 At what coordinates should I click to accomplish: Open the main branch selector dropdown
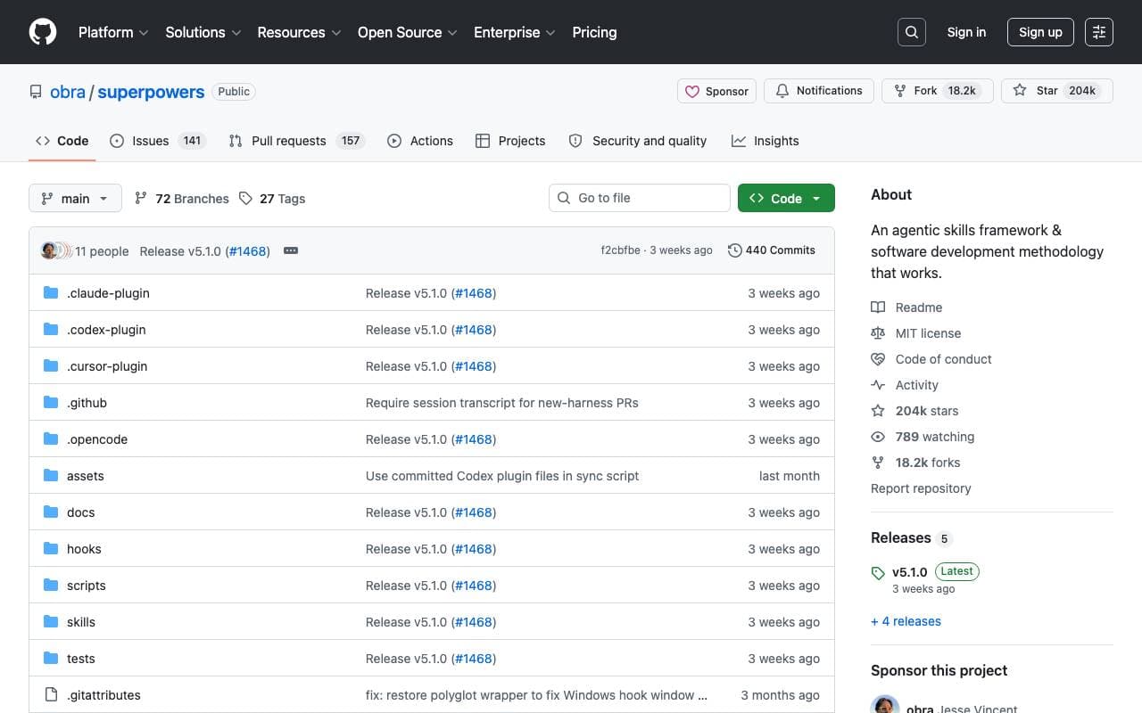pos(75,198)
